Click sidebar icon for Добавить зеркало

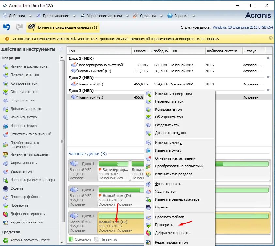point(6,109)
